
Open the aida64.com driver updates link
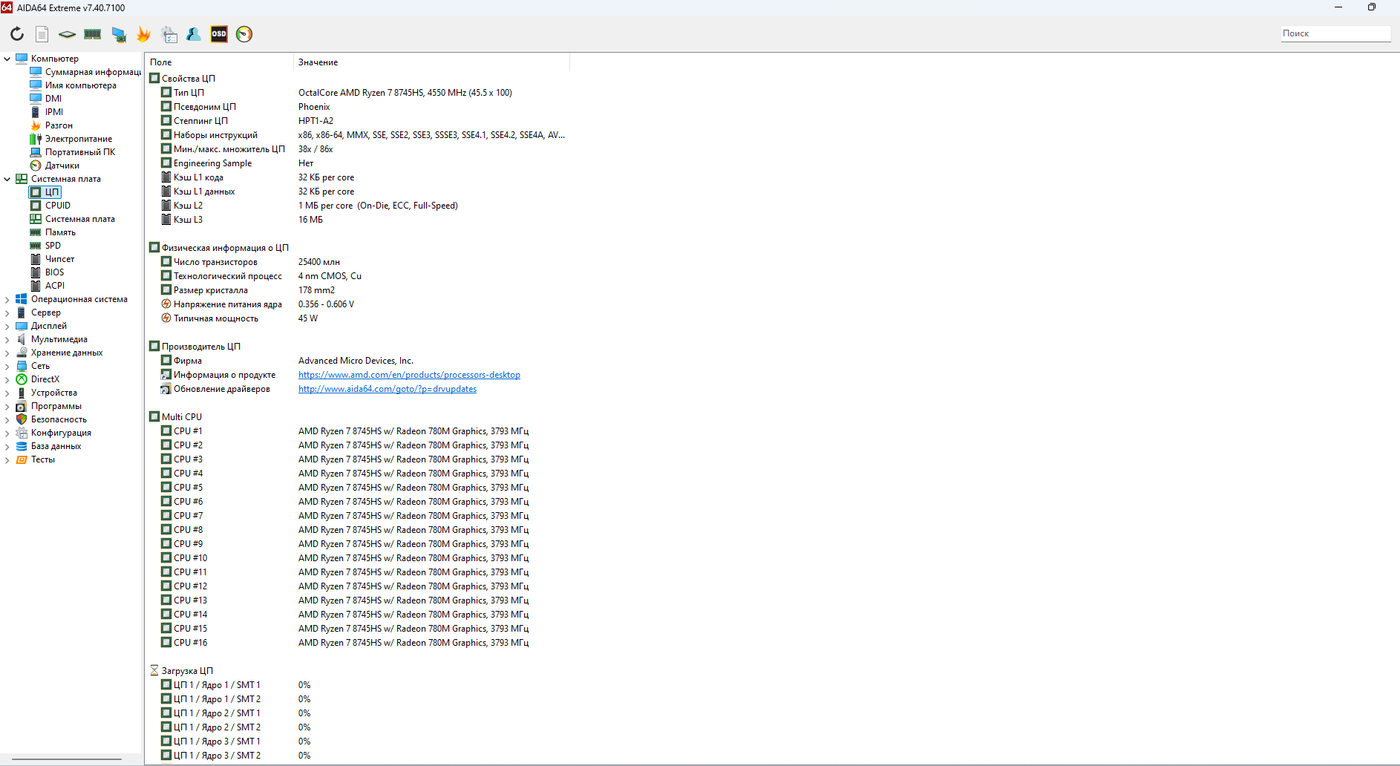(387, 389)
